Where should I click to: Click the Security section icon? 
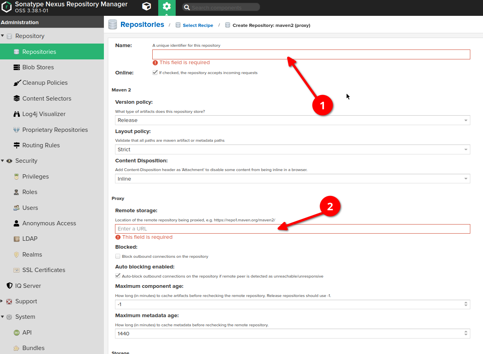9,161
